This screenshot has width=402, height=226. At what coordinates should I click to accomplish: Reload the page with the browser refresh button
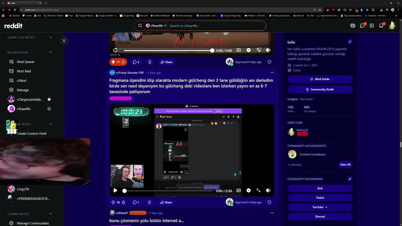coord(15,10)
